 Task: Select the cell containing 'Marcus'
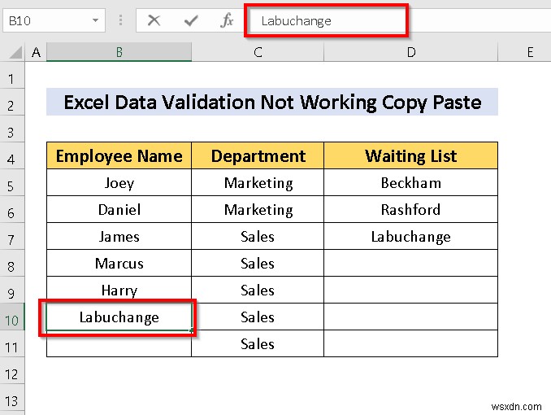[x=119, y=263]
